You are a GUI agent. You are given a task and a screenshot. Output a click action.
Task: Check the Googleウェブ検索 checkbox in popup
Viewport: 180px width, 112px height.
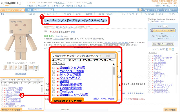(x=54, y=68)
